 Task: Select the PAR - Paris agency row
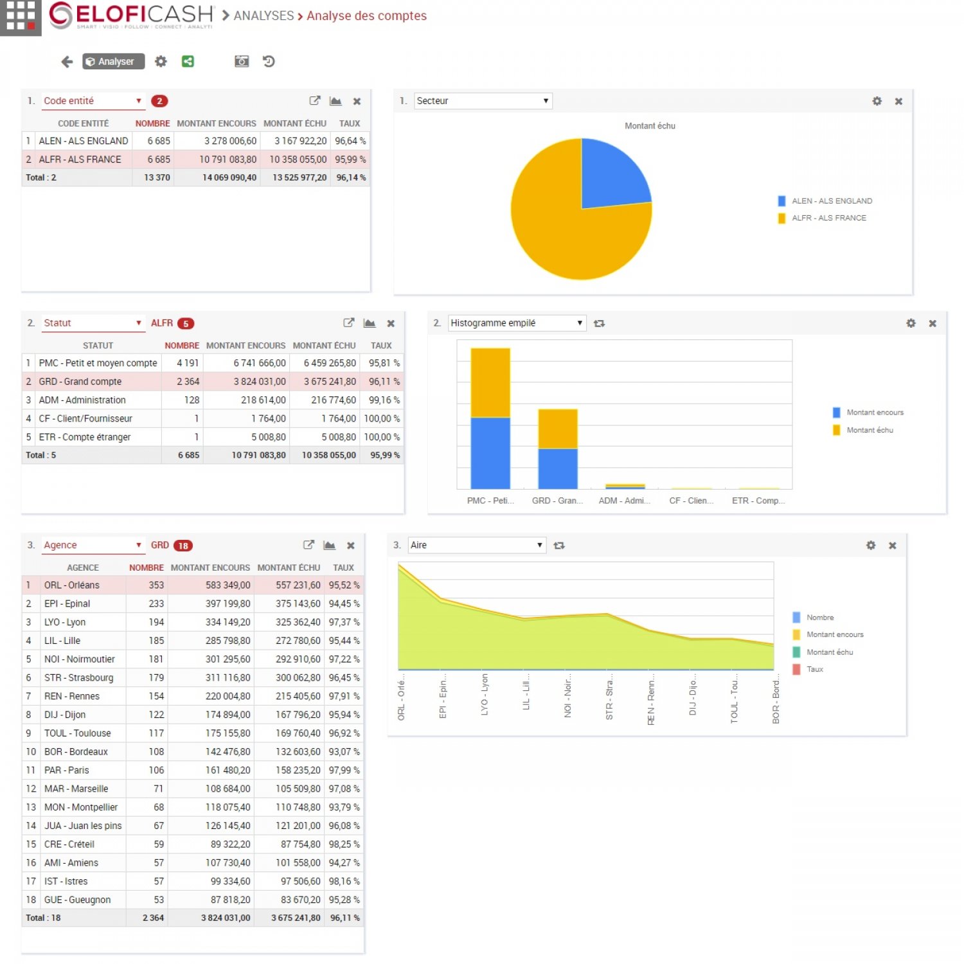coord(193,771)
